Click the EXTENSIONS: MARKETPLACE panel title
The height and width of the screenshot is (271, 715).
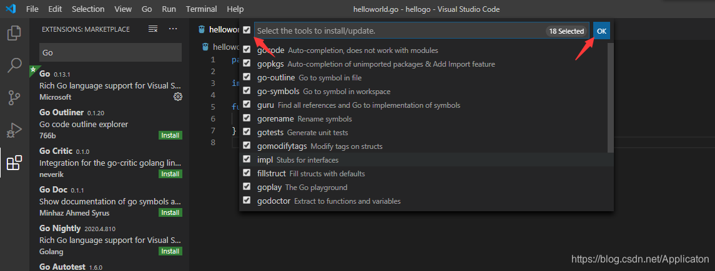86,29
